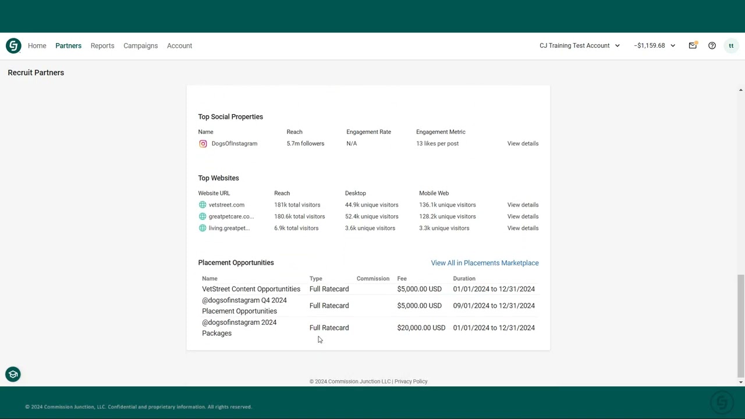The image size is (745, 419).
Task: Go to the Home menu
Action: pos(37,45)
